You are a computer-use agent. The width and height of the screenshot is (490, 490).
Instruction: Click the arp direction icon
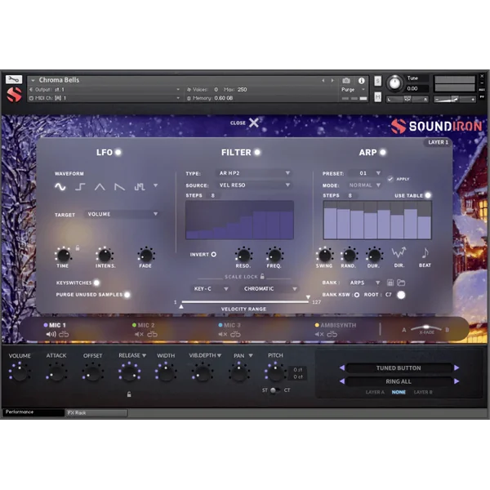pos(399,252)
